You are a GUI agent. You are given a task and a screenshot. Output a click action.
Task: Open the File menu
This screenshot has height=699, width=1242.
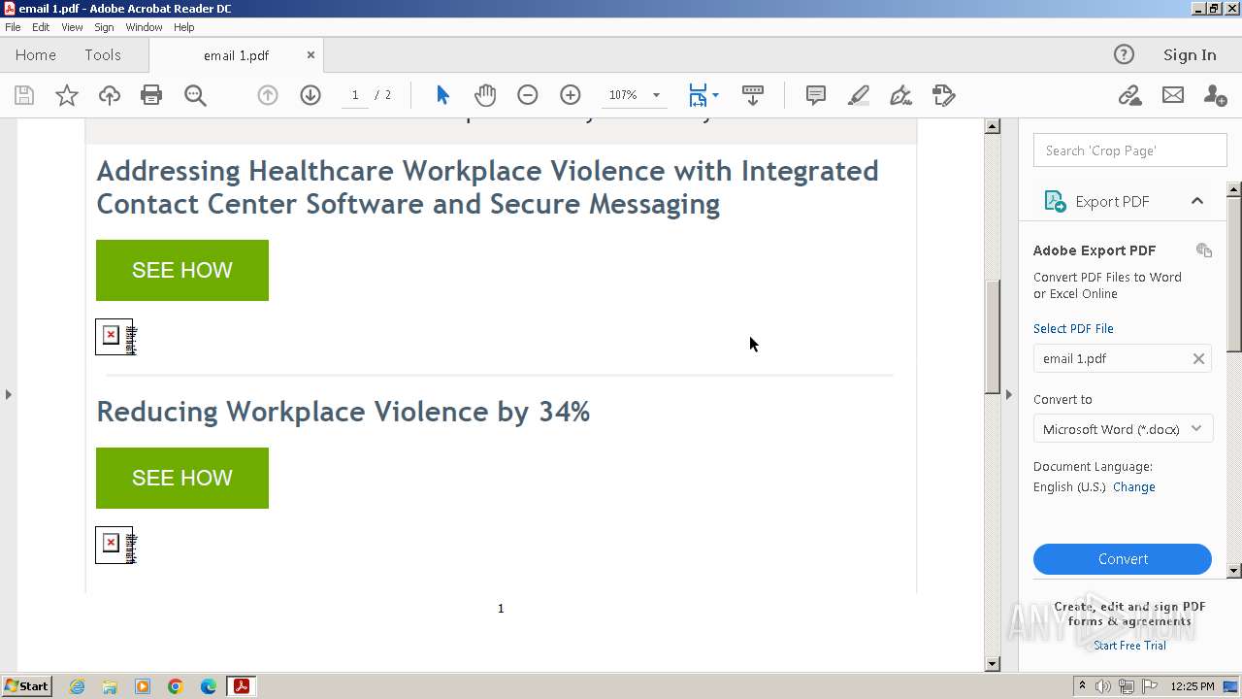click(13, 27)
